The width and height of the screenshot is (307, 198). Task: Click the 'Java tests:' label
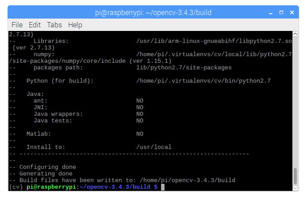click(x=53, y=121)
